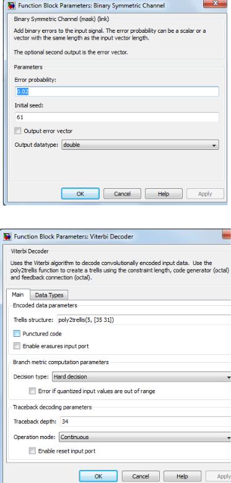The width and height of the screenshot is (231, 483).
Task: Toggle Error if quantized input values out of range
Action: [x=32, y=391]
